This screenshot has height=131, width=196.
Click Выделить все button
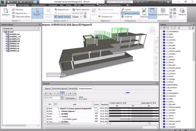pyautogui.click(x=63, y=9)
